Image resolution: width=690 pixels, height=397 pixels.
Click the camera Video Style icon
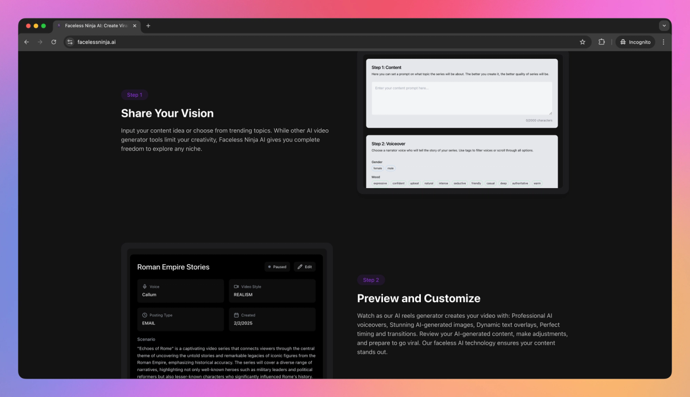click(x=236, y=287)
